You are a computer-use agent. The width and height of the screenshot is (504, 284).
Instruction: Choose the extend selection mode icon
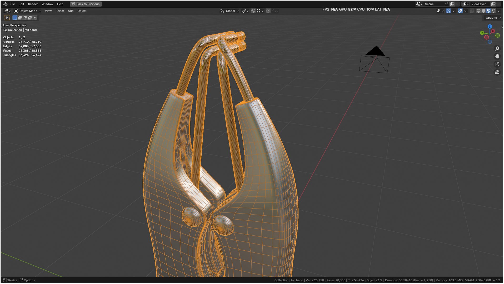(x=20, y=18)
